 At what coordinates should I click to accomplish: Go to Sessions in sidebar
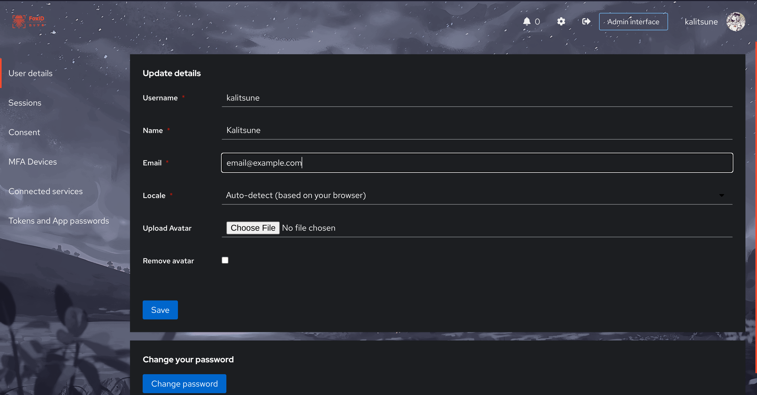coord(25,103)
